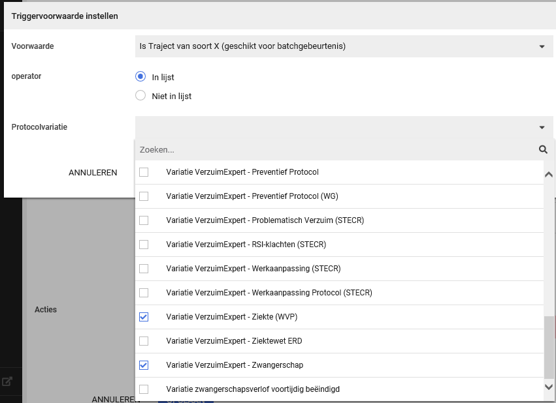Uncheck Ziekte (WVP) variation checkbox
Viewport: 556px width, 403px height.
coord(144,317)
